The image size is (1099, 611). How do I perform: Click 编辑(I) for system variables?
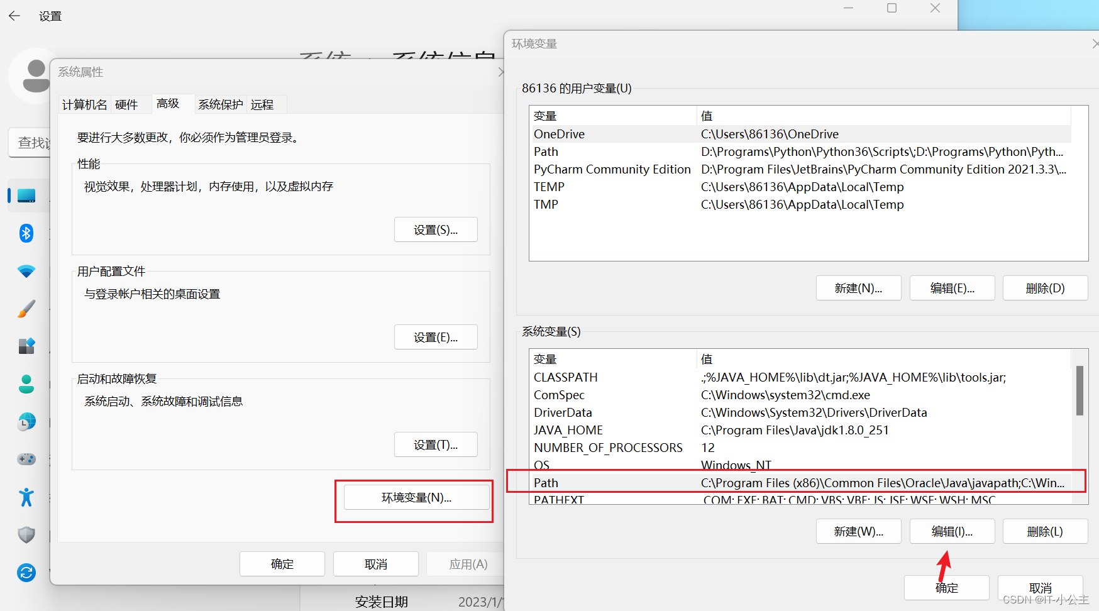pos(953,531)
